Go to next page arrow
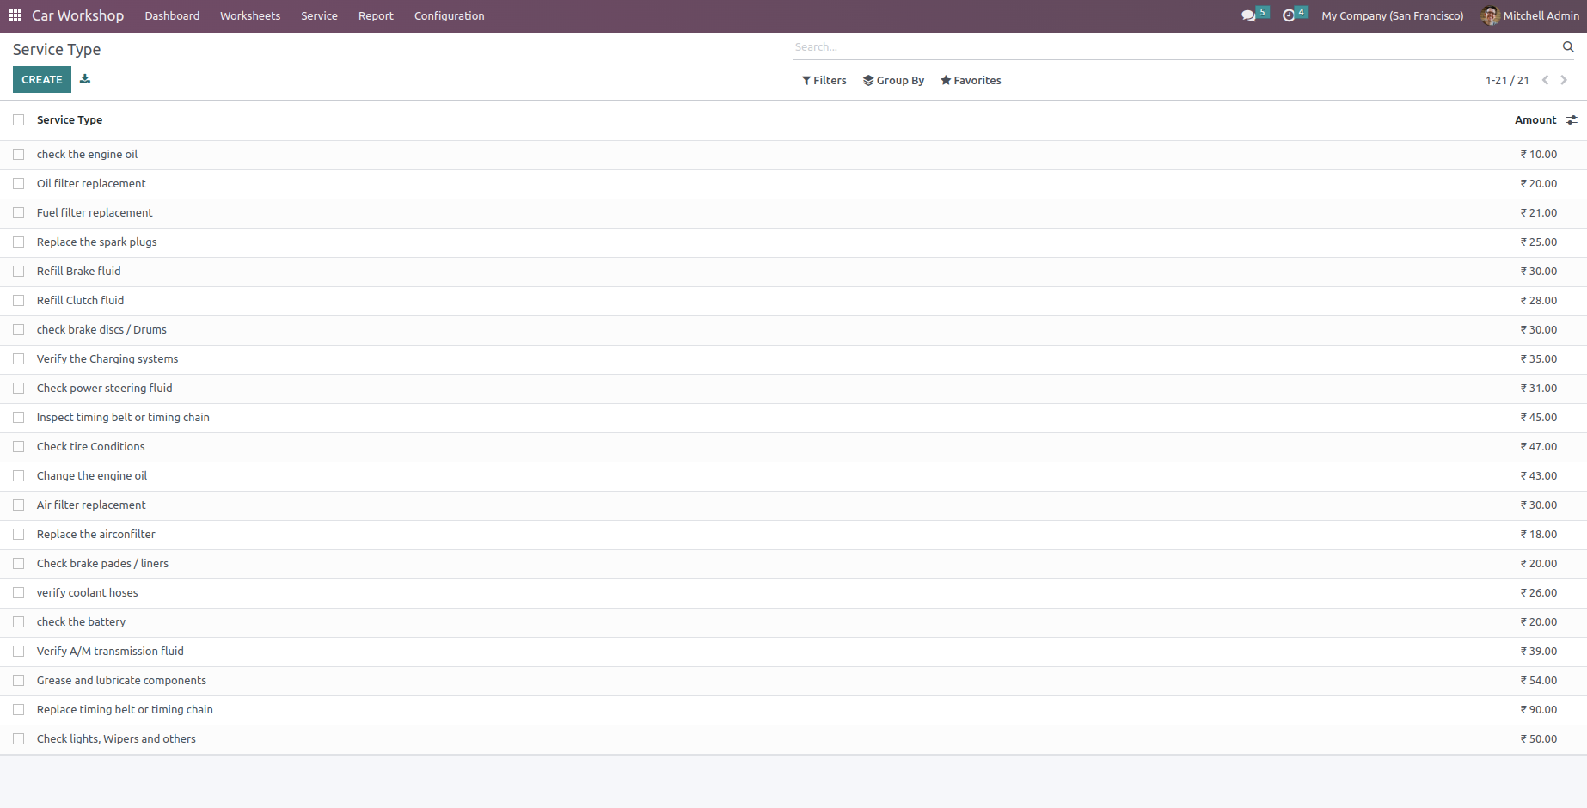The image size is (1587, 808). click(1564, 80)
